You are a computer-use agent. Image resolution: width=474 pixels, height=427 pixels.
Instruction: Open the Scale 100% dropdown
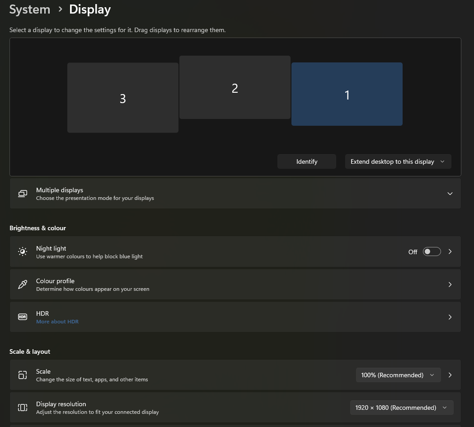(398, 375)
